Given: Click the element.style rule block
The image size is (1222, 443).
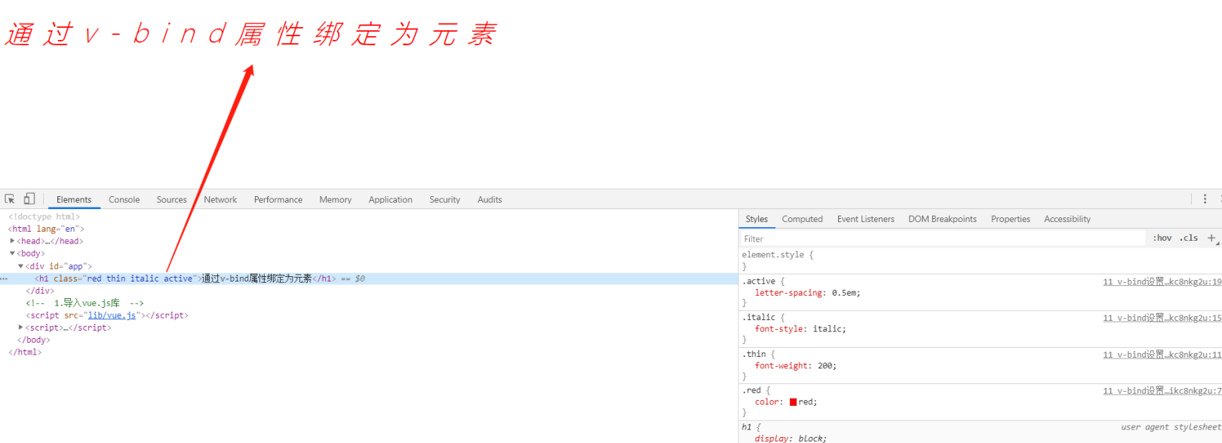Looking at the screenshot, I should point(980,260).
